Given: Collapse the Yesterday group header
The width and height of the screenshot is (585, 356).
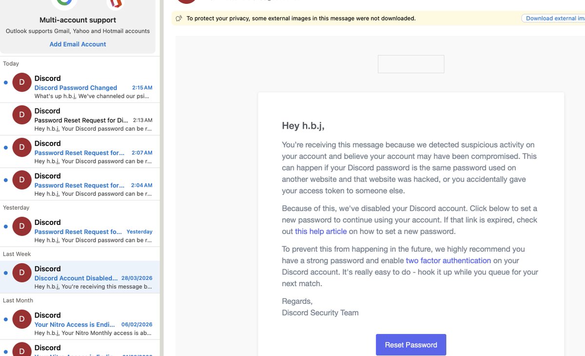Looking at the screenshot, I should tap(16, 207).
